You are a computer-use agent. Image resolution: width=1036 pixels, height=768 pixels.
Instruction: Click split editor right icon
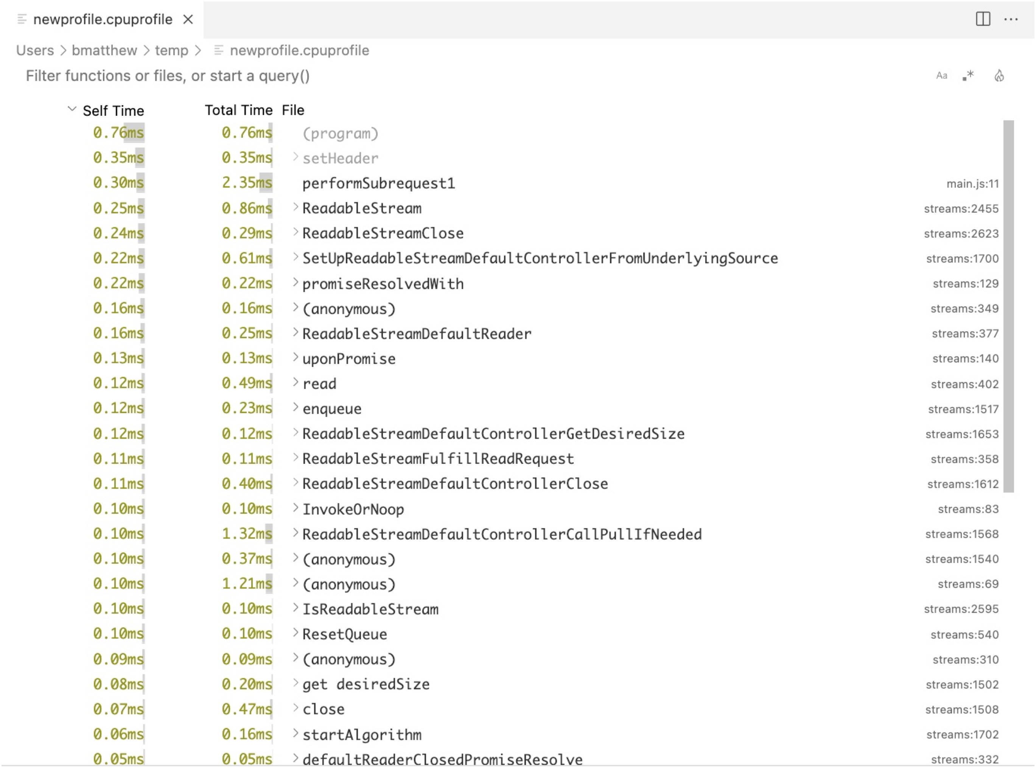(x=983, y=19)
